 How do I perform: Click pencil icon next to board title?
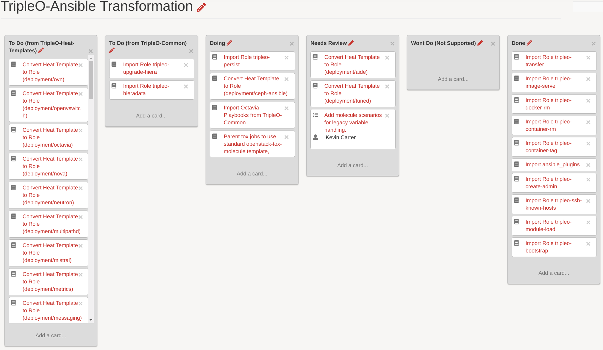click(201, 7)
